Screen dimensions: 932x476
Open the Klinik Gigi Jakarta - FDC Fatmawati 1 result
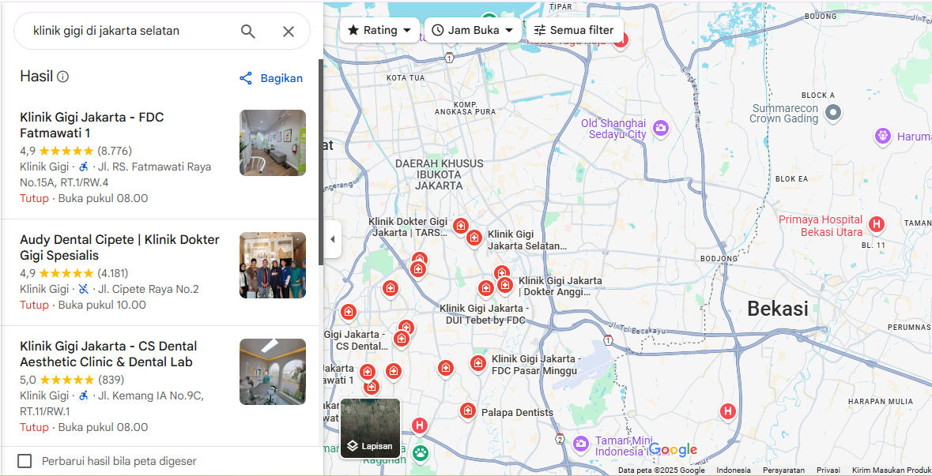pyautogui.click(x=92, y=125)
